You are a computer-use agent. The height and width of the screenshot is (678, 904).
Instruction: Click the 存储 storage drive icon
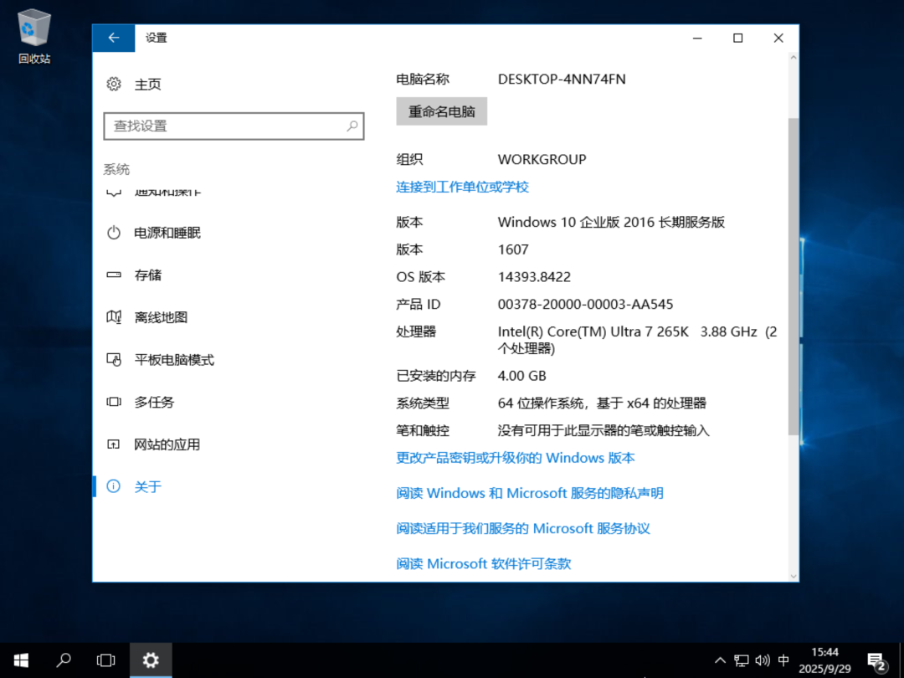[x=114, y=275]
